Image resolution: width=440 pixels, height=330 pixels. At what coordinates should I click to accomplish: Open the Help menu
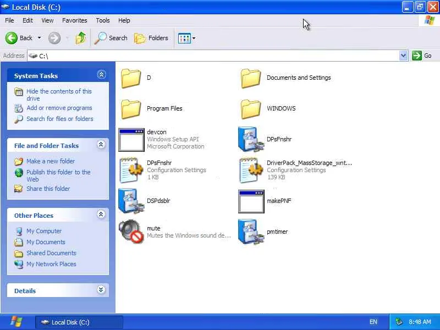point(124,20)
